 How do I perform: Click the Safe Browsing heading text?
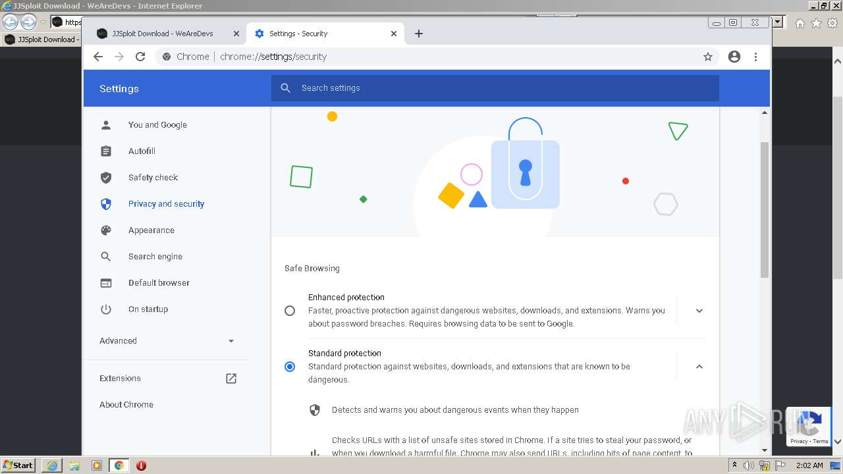point(312,269)
